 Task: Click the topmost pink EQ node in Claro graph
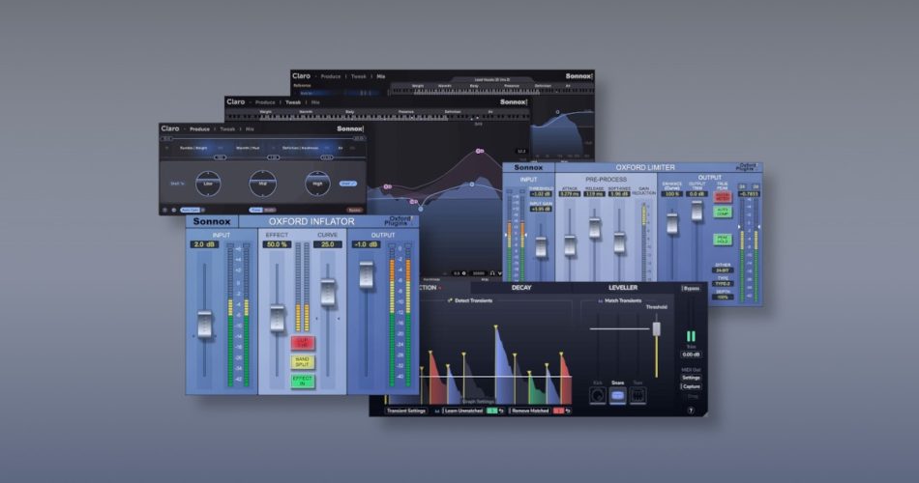480,151
